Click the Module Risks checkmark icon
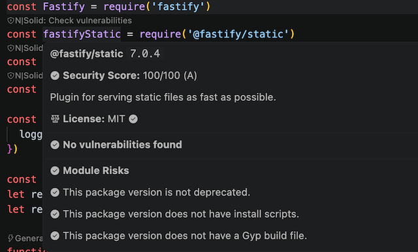This screenshot has height=252, width=418. pyautogui.click(x=55, y=171)
